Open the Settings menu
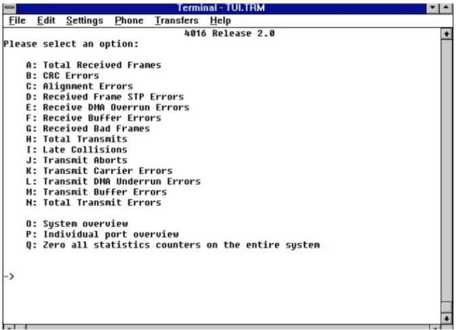The width and height of the screenshot is (456, 330). (x=84, y=20)
